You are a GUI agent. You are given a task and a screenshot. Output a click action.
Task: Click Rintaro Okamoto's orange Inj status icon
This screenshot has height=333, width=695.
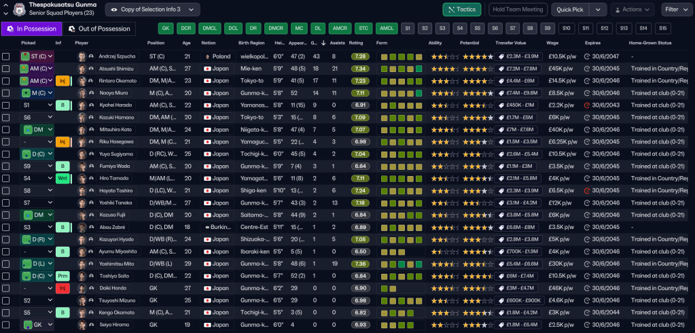point(62,81)
